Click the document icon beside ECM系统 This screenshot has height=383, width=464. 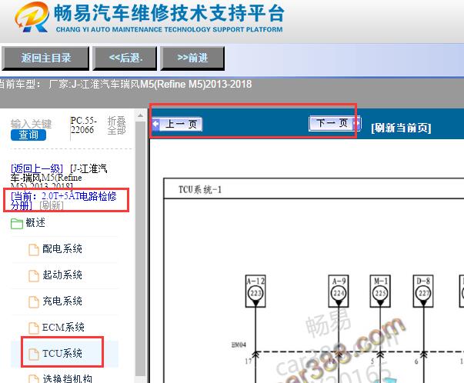pos(34,328)
